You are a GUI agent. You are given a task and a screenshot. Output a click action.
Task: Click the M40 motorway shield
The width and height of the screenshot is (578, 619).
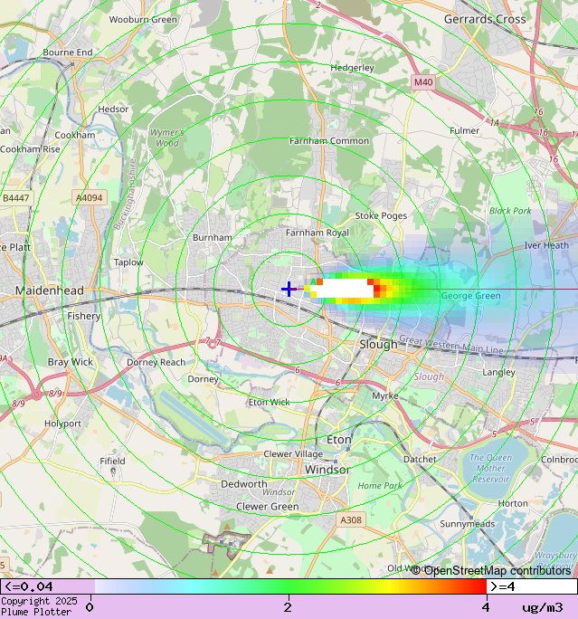[x=423, y=82]
